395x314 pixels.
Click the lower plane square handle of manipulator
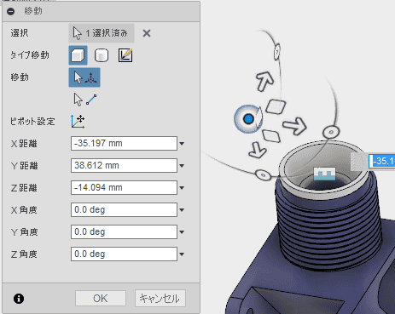[271, 135]
